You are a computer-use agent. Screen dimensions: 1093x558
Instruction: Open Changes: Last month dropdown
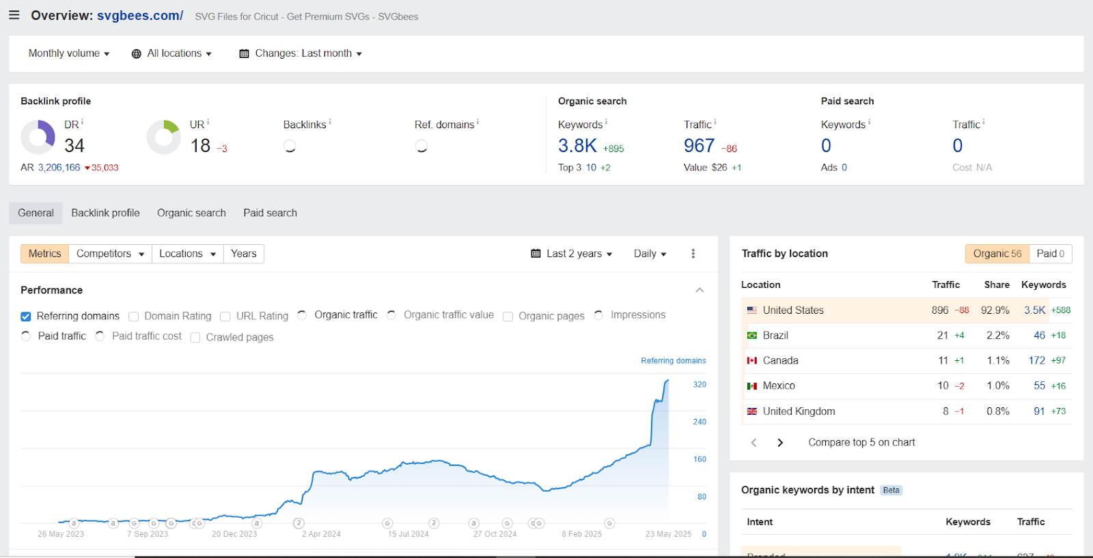point(301,53)
